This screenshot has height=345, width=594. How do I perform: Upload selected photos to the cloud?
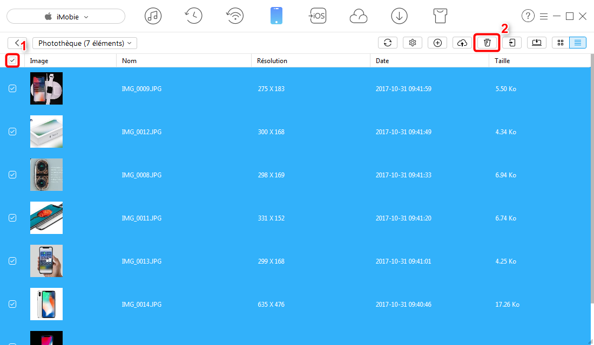tap(462, 43)
